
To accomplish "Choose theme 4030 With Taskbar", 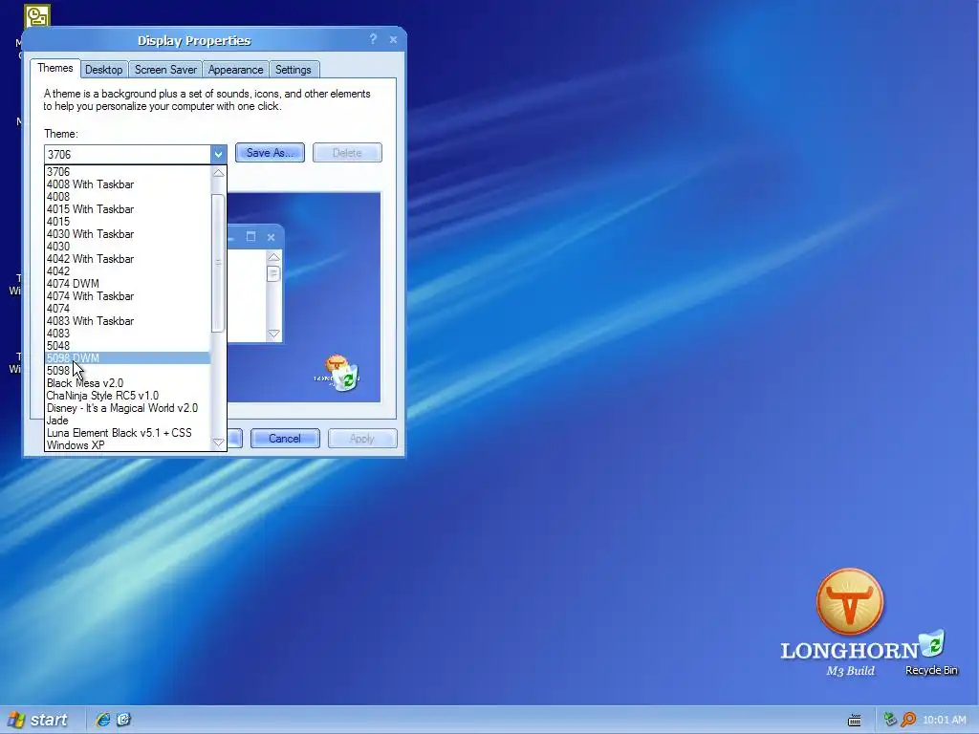I will tap(128, 234).
